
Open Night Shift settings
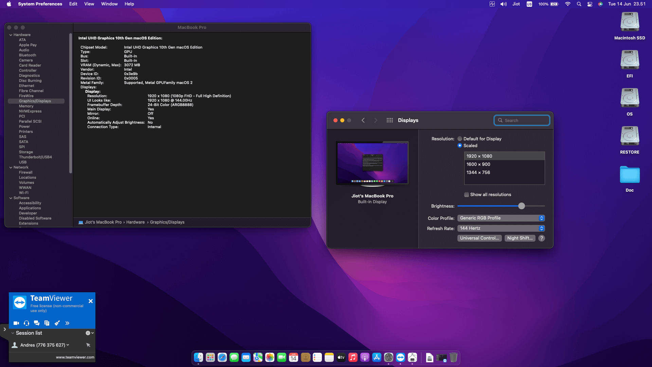tap(520, 238)
